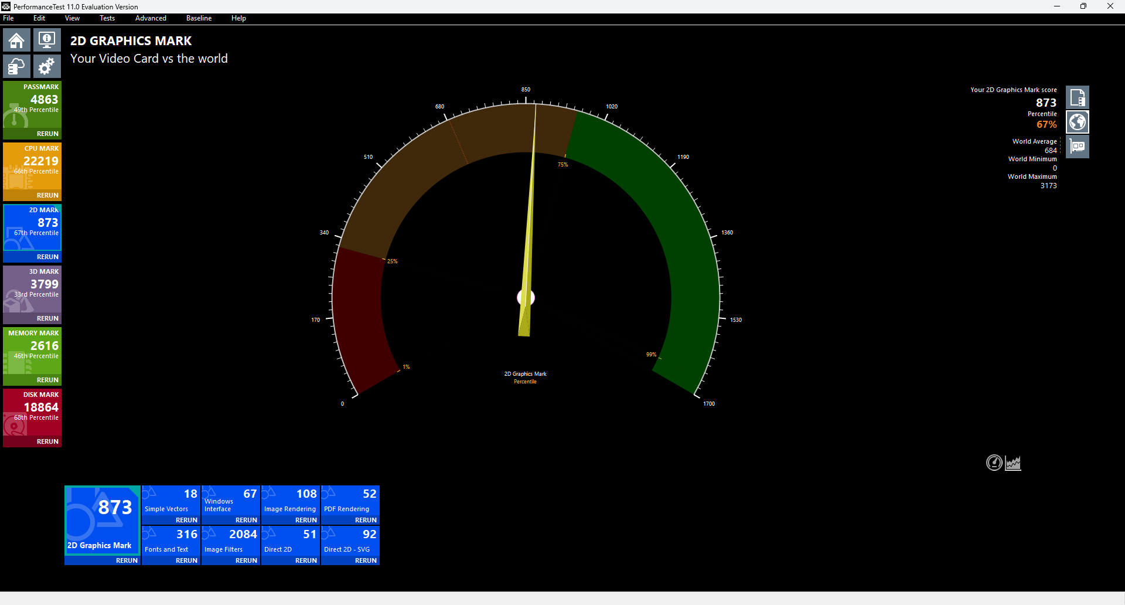Select the 2D MARK sidebar tile title
This screenshot has width=1125, height=605.
point(44,210)
